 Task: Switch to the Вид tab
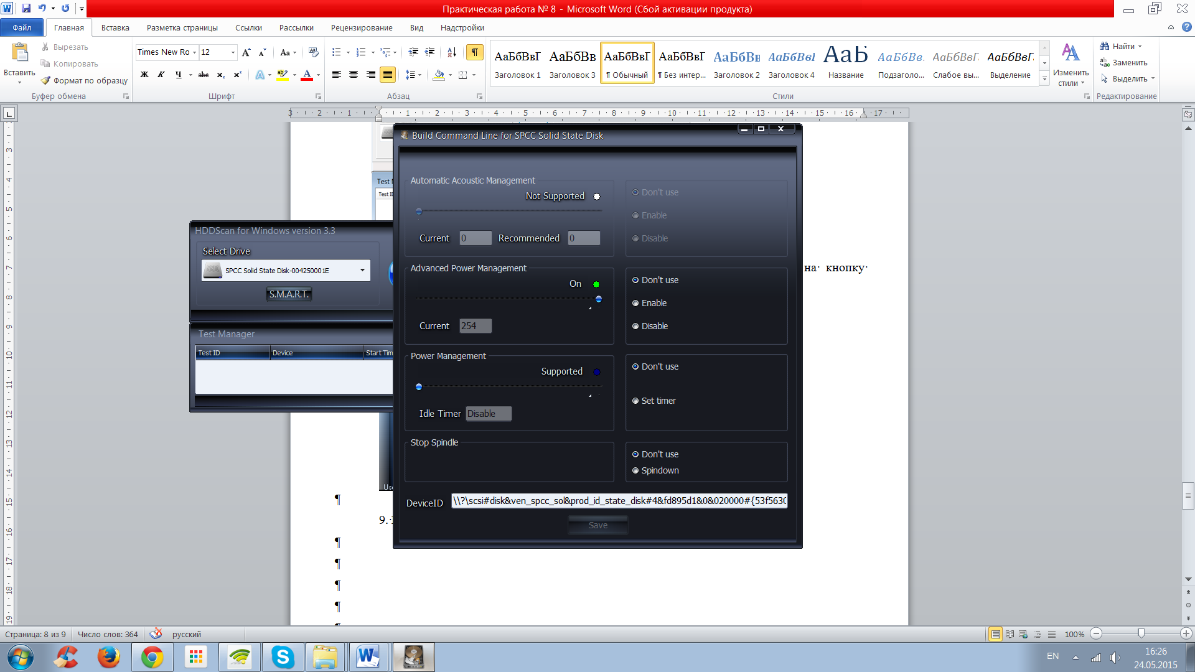coord(416,27)
